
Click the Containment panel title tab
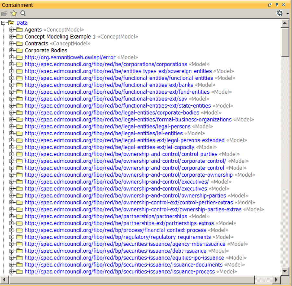(18, 5)
